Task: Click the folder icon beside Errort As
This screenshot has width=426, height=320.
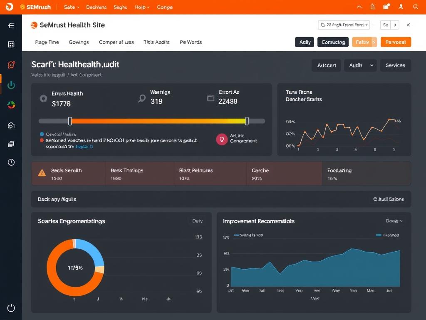Action: [x=211, y=98]
